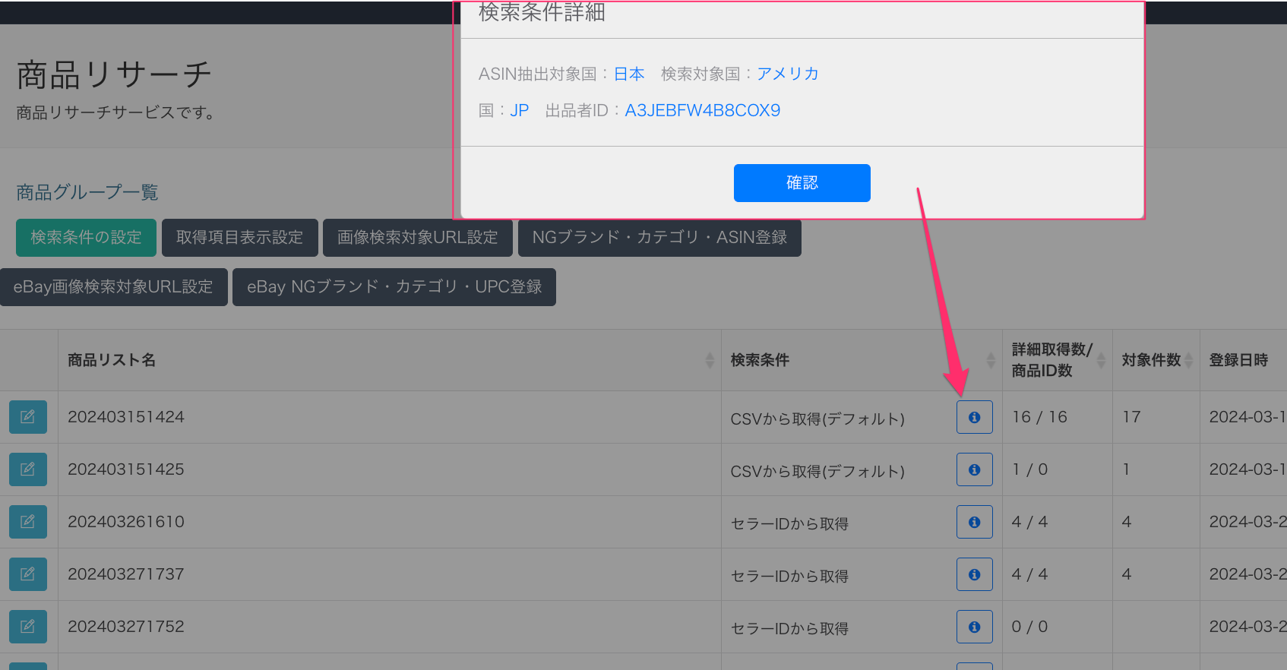Sort by 検索条件 column arrows

click(991, 360)
